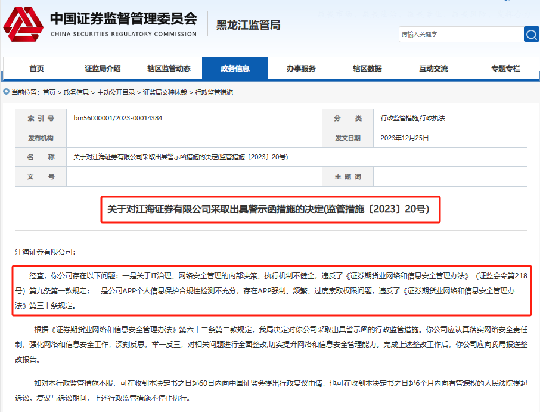The height and width of the screenshot is (412, 540).
Task: Click the 中国证券监督管理委员会 header title
Action: [x=123, y=18]
